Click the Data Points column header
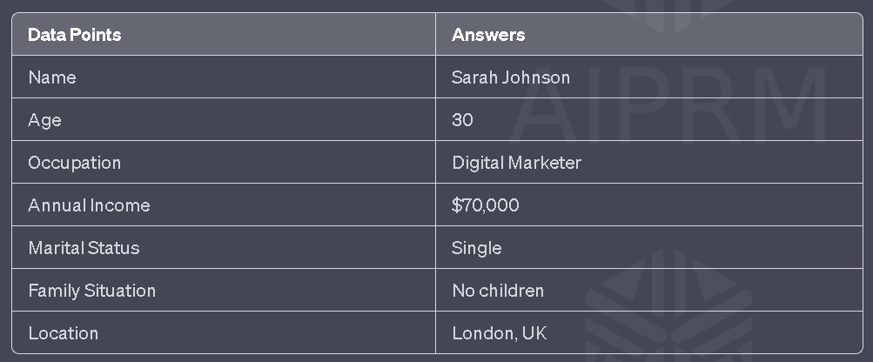 pos(75,35)
